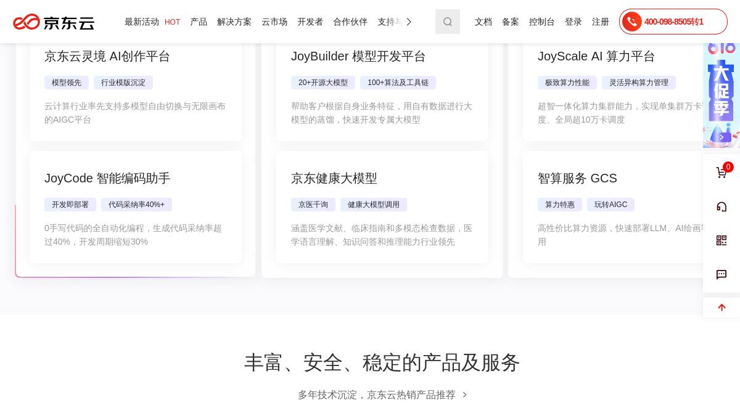Click the 极致算力性能 tag
This screenshot has height=416, width=740.
[567, 83]
